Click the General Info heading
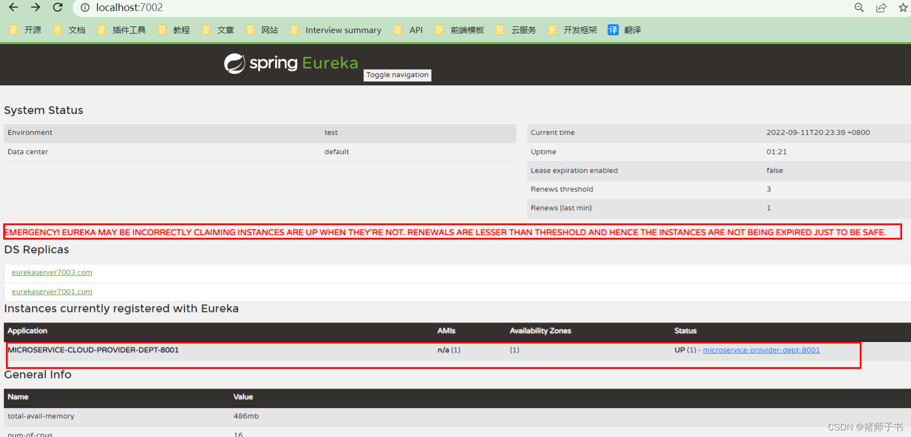 (x=37, y=374)
